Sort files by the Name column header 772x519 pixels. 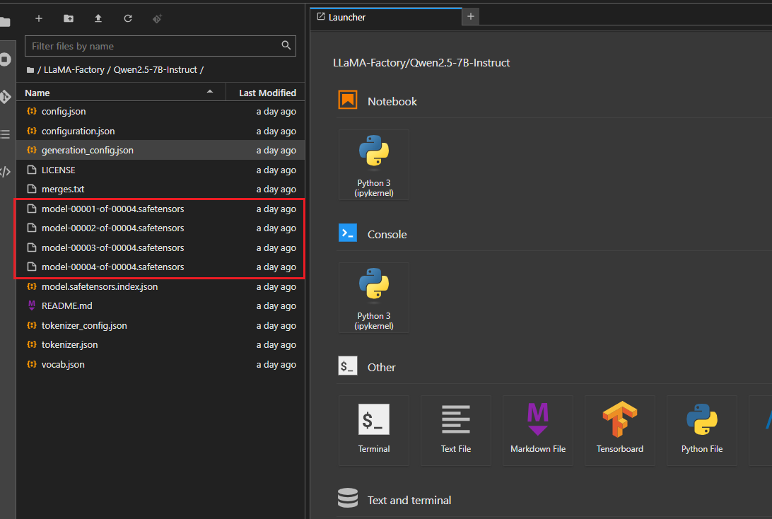121,93
